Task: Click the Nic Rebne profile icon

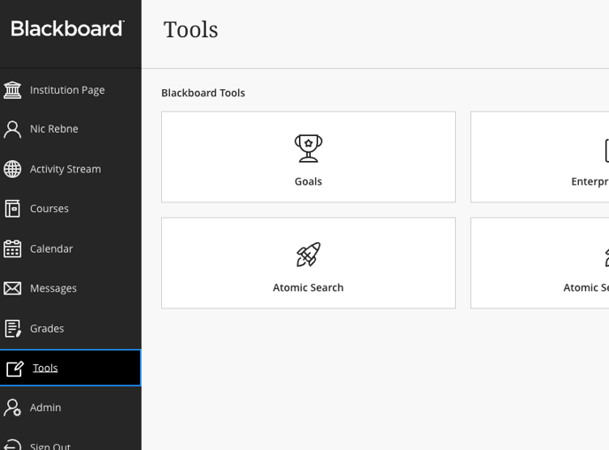Action: [x=12, y=129]
